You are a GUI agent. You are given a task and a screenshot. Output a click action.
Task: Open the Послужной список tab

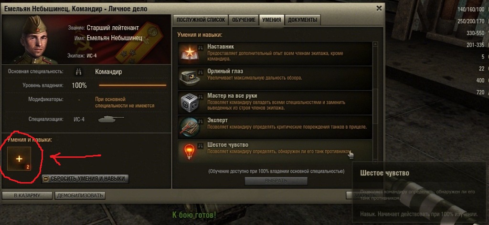[201, 20]
